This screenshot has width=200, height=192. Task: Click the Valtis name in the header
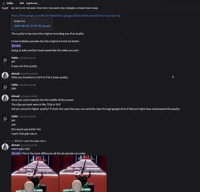click(x=10, y=3)
